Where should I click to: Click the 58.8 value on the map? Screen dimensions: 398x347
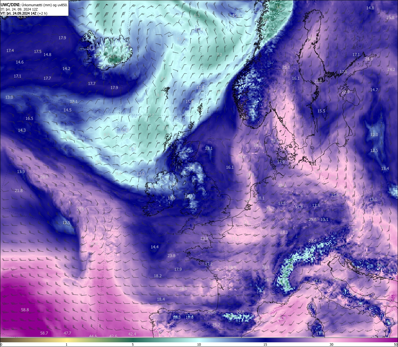[x=25, y=310]
